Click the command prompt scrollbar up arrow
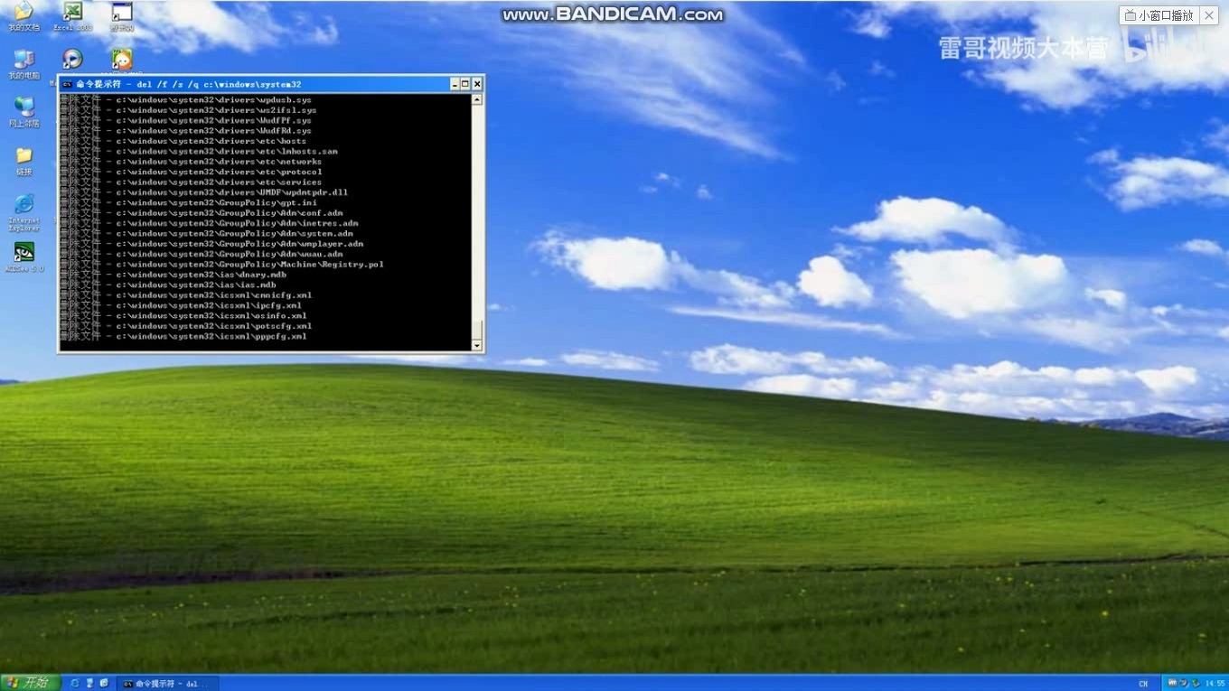The image size is (1229, 691). pyautogui.click(x=477, y=99)
